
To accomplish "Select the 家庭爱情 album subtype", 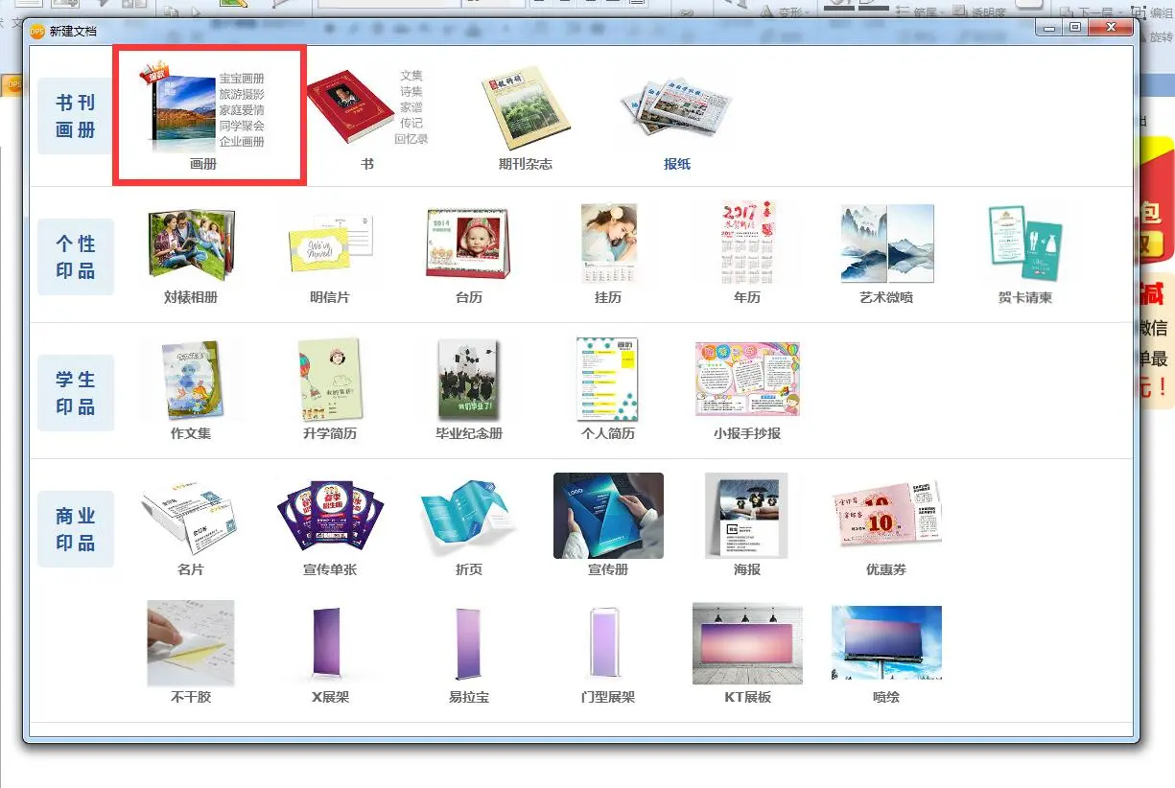I will pos(242,110).
